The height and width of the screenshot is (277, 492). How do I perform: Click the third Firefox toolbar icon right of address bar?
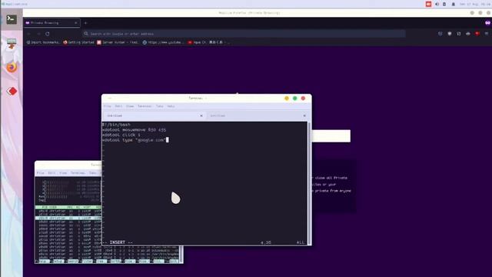459,34
